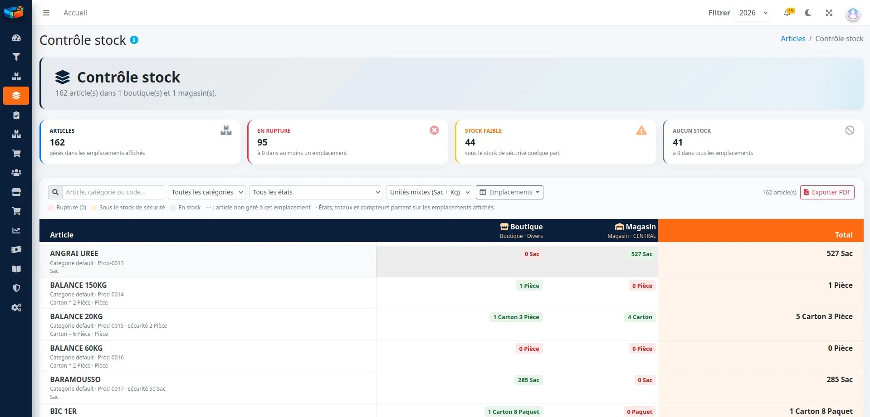Open the Tous les états dropdown
Screen dimensions: 870x417
click(316, 192)
